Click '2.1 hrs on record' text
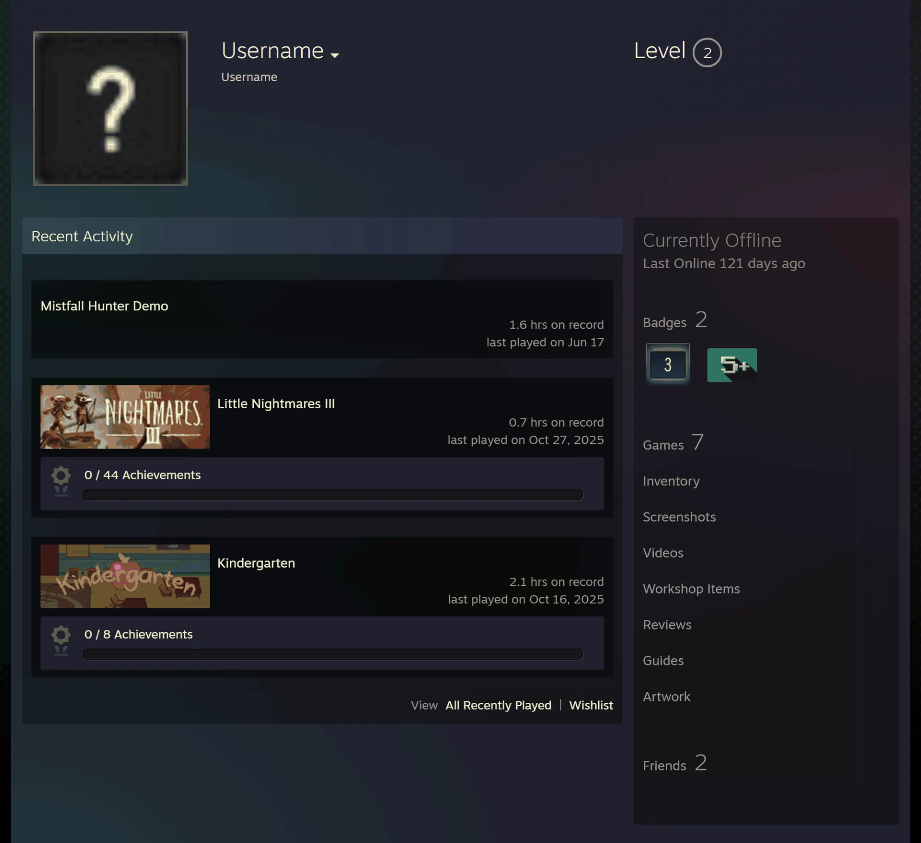Viewport: 921px width, 843px height. point(556,582)
